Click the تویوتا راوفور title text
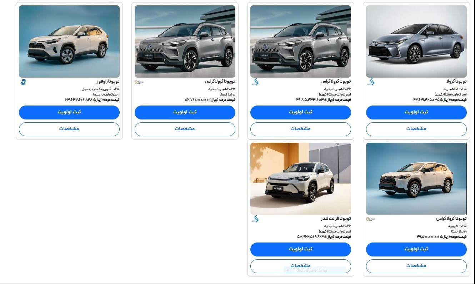The height and width of the screenshot is (284, 475). coord(108,82)
